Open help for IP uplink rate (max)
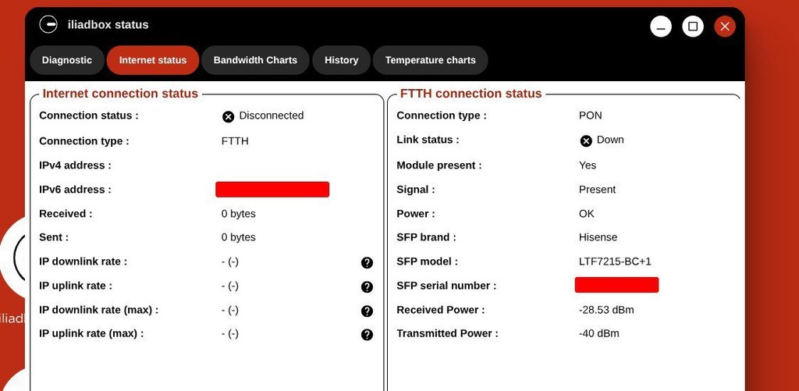799x391 pixels. point(367,334)
